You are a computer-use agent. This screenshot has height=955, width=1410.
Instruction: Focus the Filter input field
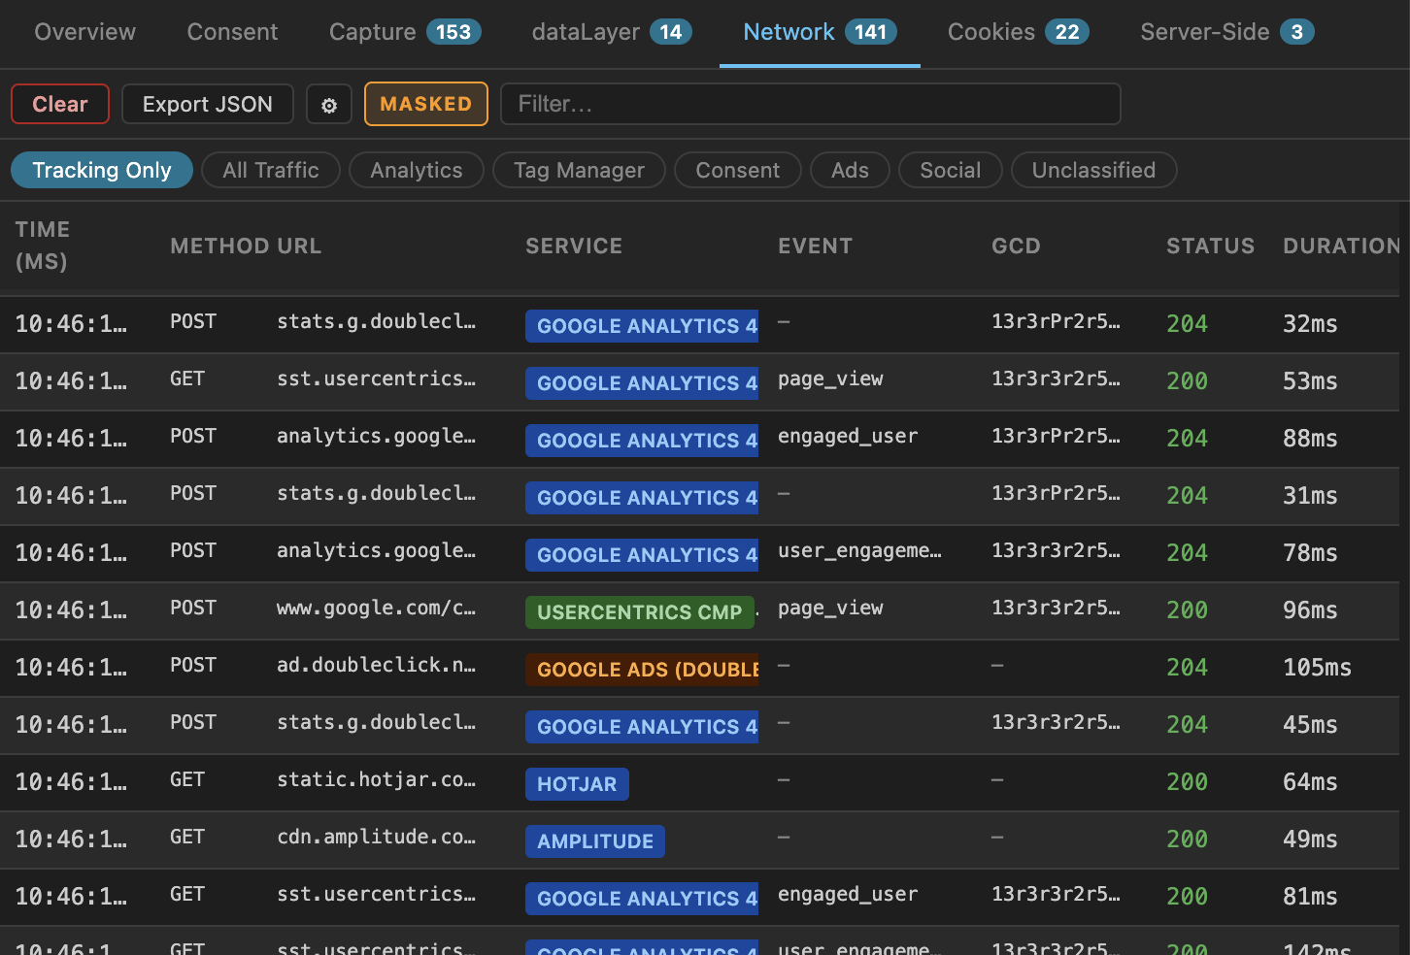(811, 104)
